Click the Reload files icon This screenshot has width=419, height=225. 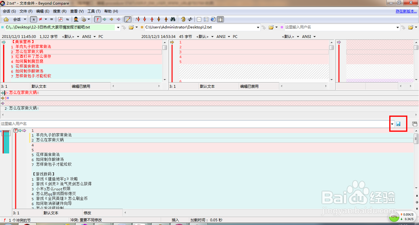click(190, 19)
